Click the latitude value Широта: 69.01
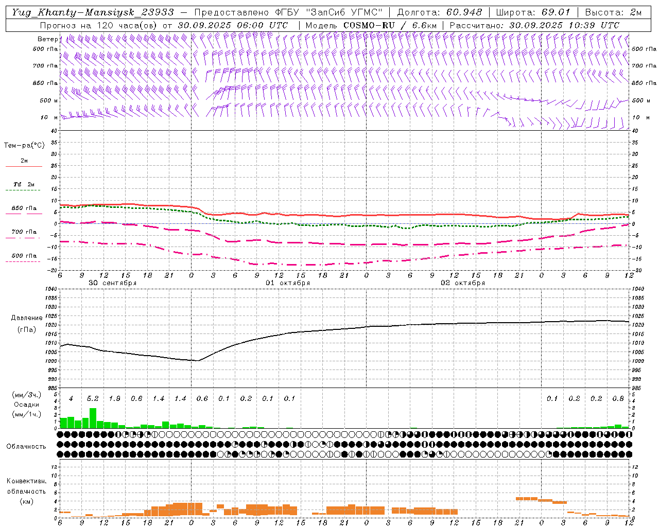 coord(533,12)
